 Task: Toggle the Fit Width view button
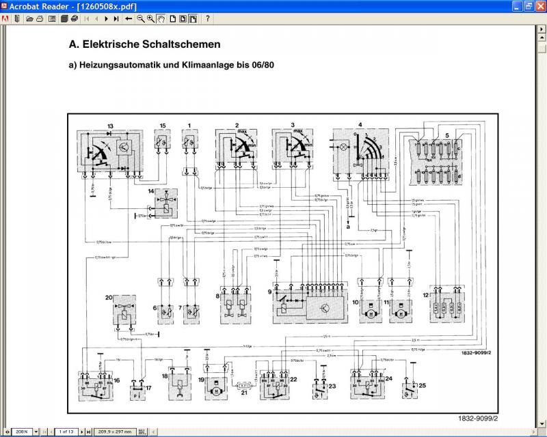[x=193, y=19]
